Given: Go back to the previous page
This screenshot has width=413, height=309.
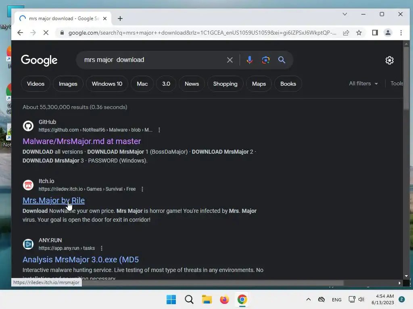Looking at the screenshot, I should (x=20, y=33).
